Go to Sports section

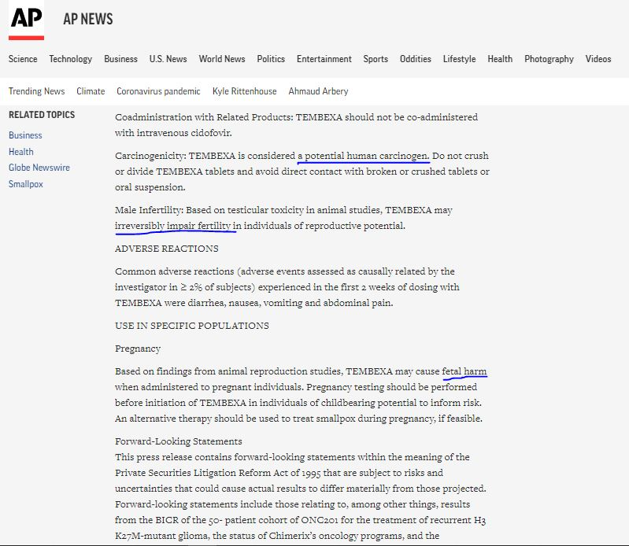click(x=376, y=59)
